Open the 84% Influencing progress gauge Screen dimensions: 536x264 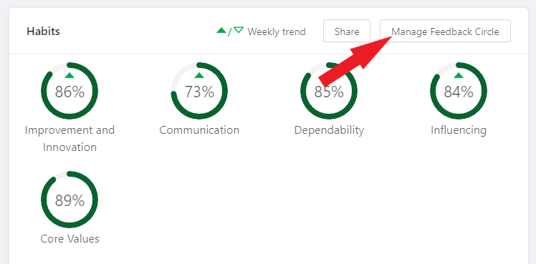point(459,91)
